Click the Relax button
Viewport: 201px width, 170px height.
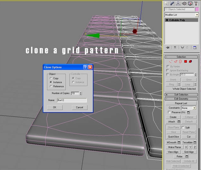[x=179, y=157]
